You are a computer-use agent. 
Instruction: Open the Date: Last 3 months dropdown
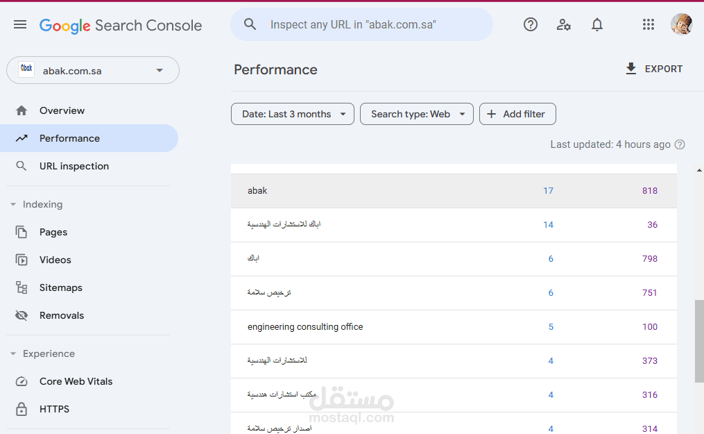(x=293, y=114)
